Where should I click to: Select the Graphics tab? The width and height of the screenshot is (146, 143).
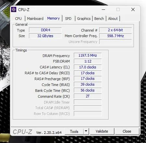(84, 19)
